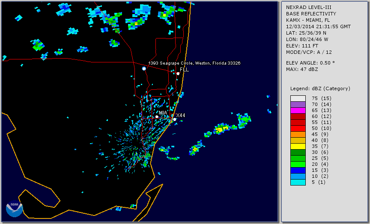The width and height of the screenshot is (370, 224).
Task: Click the MODE/VCP: A / 12 text
Action: tap(309, 52)
